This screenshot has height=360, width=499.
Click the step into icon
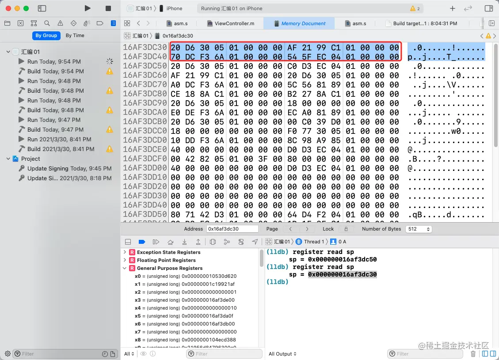[x=184, y=242]
